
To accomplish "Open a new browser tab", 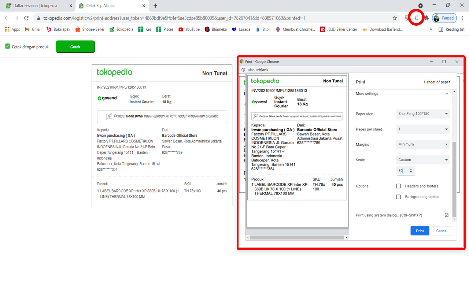I will click(x=155, y=5).
